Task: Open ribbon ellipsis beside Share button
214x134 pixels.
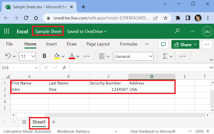Action: [207, 44]
